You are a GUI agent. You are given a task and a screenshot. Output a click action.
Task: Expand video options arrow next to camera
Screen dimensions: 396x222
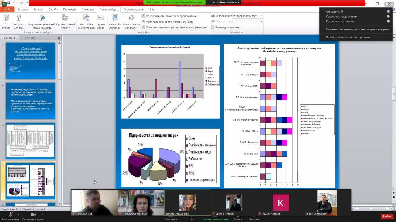pos(43,214)
